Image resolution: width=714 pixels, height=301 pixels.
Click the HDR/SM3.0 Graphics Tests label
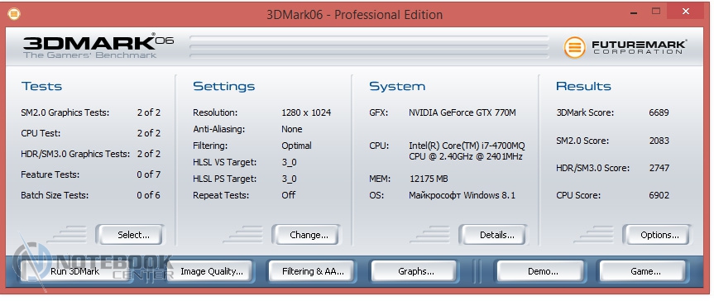tap(75, 154)
